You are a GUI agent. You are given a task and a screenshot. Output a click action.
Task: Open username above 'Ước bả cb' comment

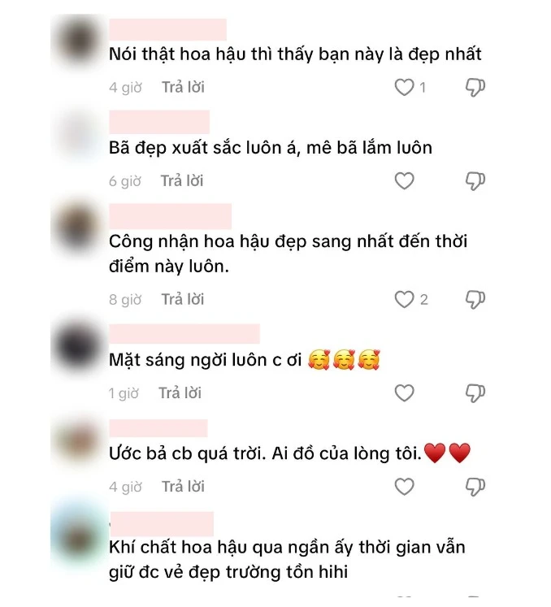point(158,428)
